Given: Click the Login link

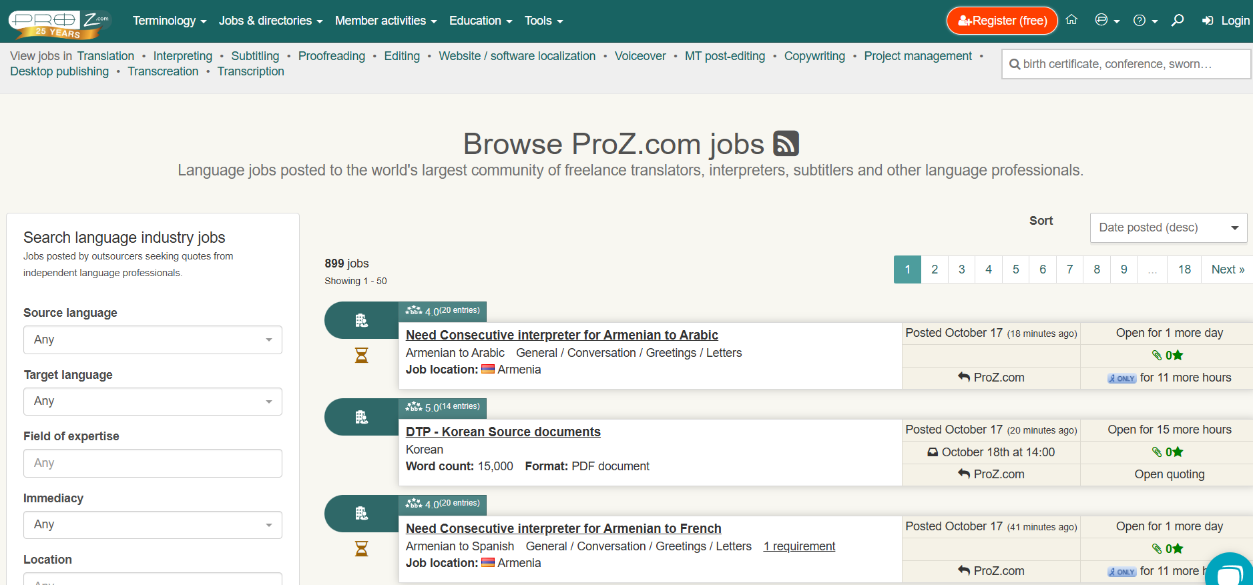Looking at the screenshot, I should click(1226, 21).
